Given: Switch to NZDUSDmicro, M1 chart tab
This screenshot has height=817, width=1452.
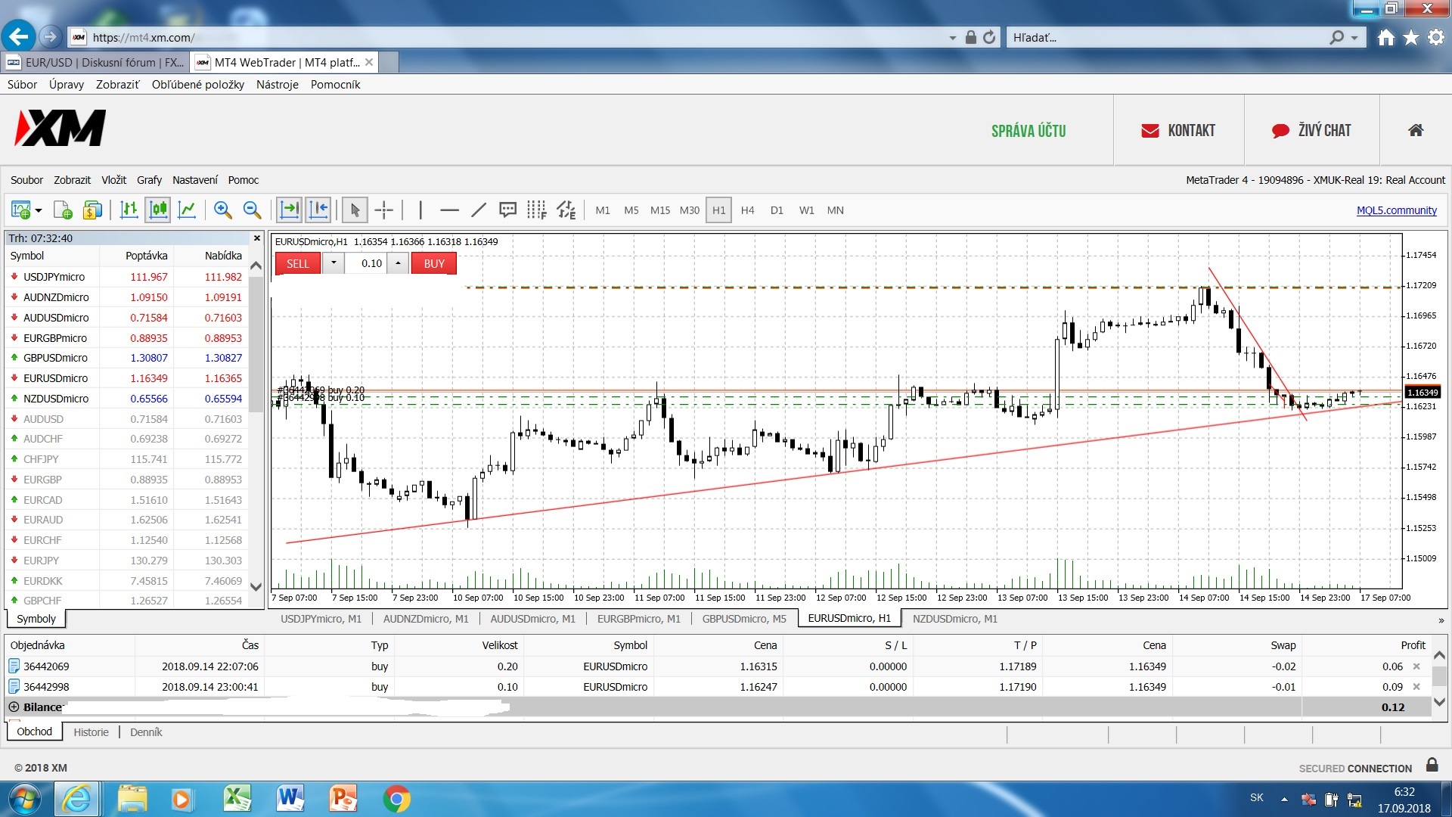Looking at the screenshot, I should point(954,619).
